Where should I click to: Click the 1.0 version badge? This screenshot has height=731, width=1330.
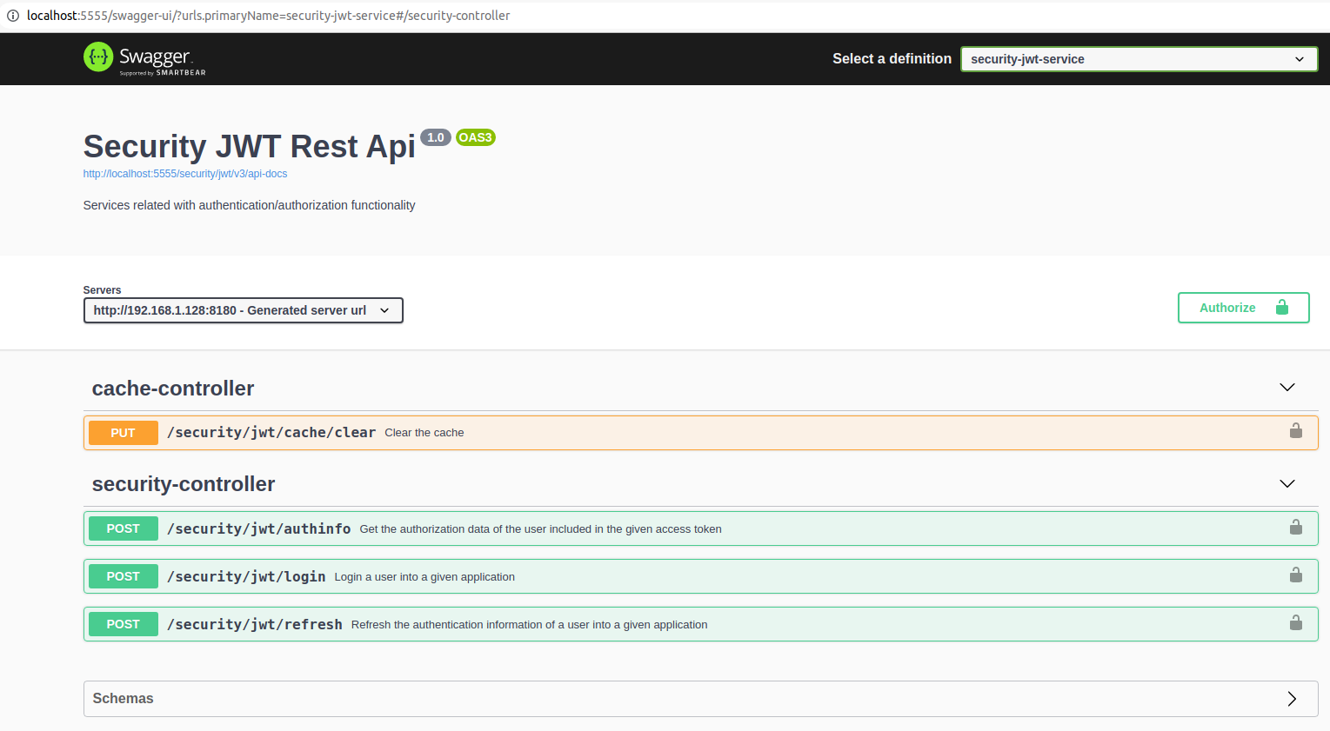436,137
